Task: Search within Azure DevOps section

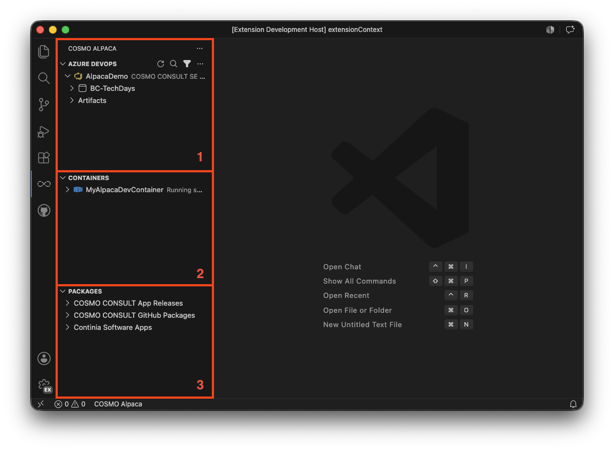Action: point(173,64)
